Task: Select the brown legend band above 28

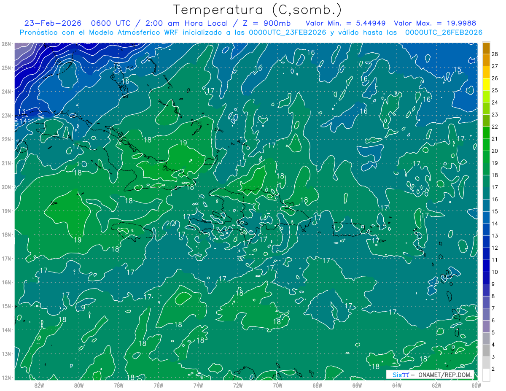Action: click(x=486, y=48)
